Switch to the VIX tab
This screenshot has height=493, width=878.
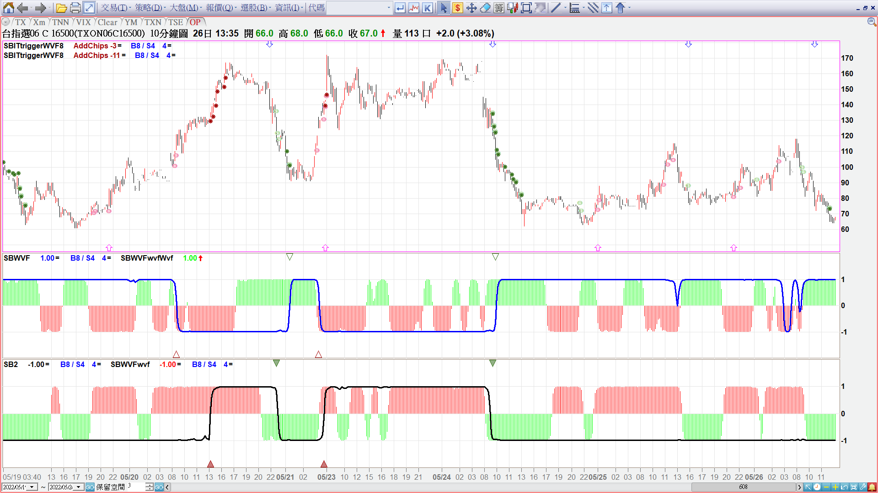coord(83,22)
